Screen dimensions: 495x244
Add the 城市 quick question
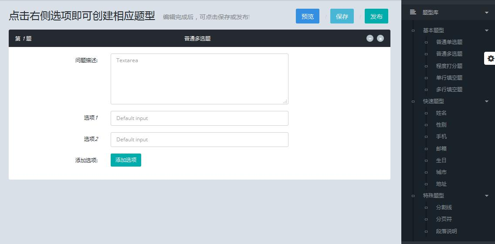click(441, 172)
